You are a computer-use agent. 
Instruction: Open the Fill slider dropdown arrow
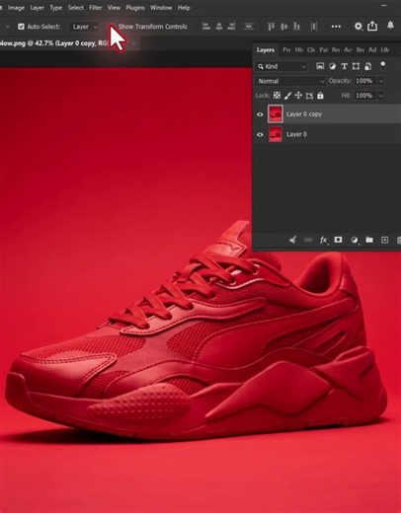(x=381, y=96)
